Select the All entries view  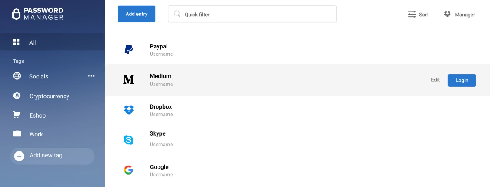pyautogui.click(x=33, y=42)
